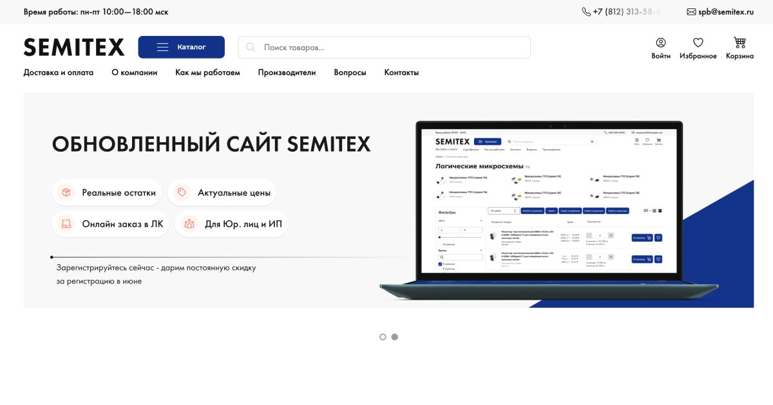Open the Вопросы menu item
The width and height of the screenshot is (773, 405).
(x=350, y=73)
